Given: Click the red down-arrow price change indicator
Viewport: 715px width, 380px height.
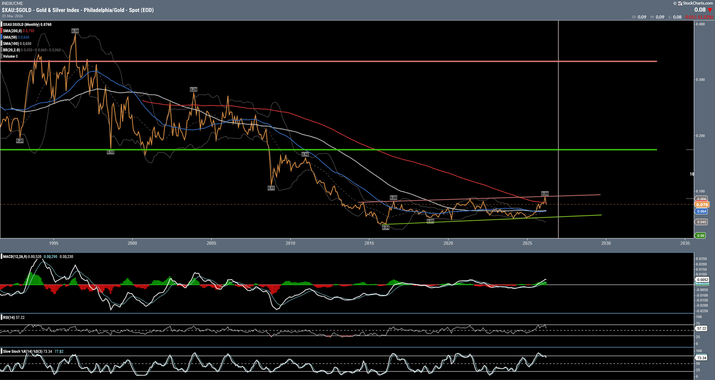Looking at the screenshot, I should [x=710, y=10].
